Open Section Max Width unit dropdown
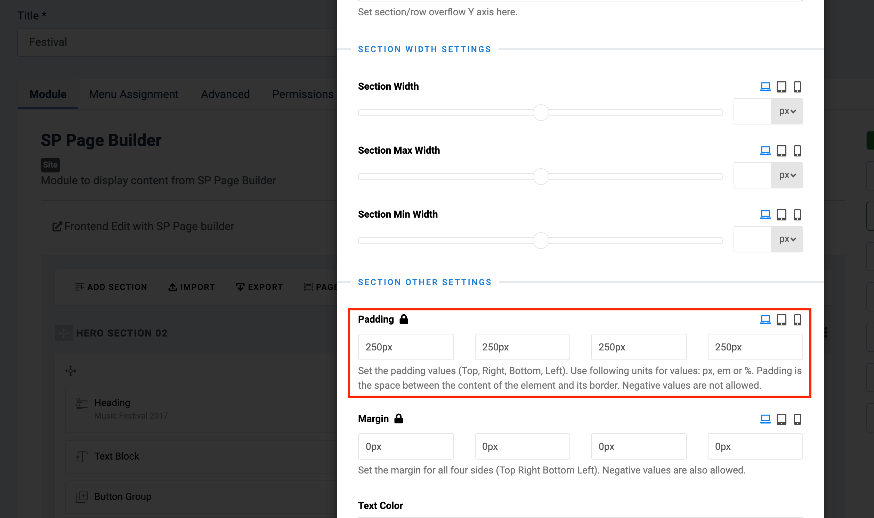Screen dimensions: 874x518 click(787, 175)
